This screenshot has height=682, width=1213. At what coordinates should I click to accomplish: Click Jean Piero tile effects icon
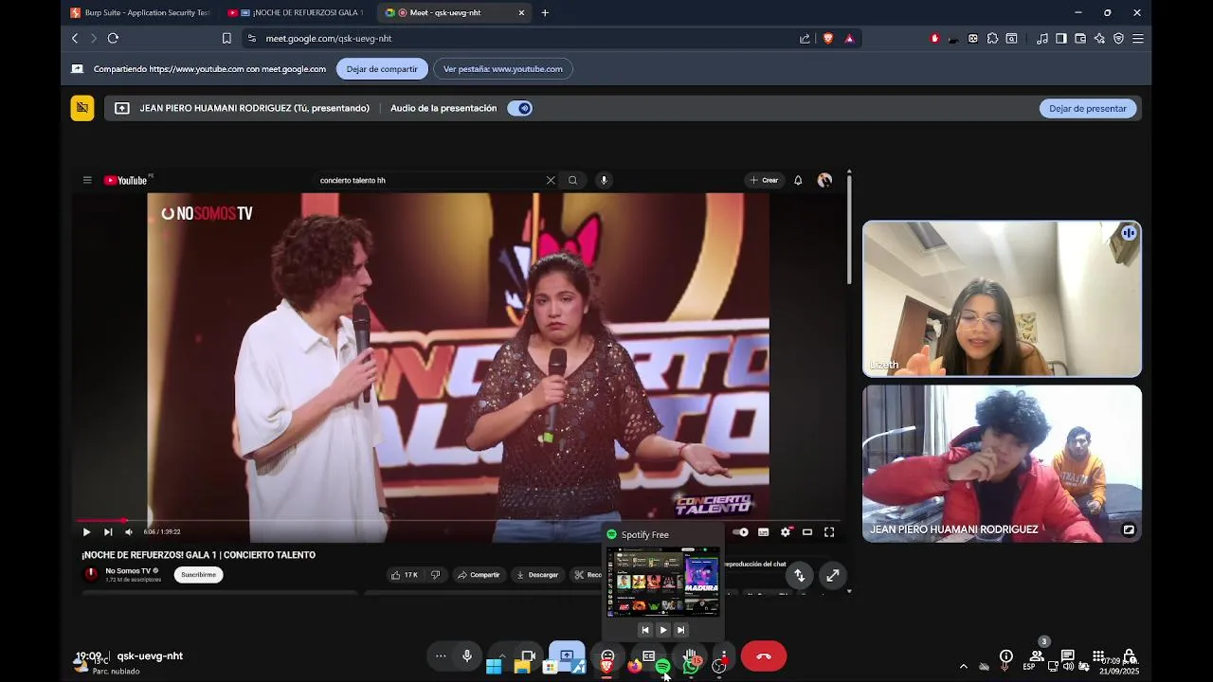(1129, 529)
